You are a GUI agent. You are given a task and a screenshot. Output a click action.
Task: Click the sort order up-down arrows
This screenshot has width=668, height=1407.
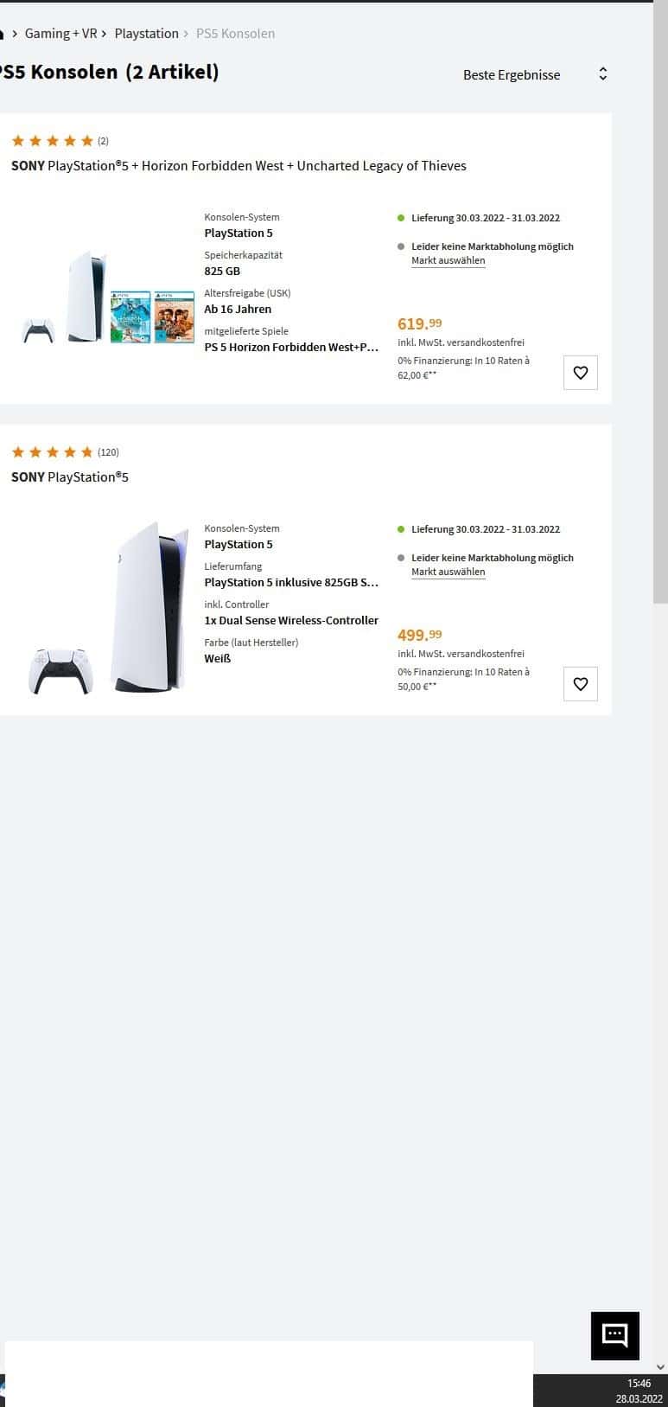click(602, 74)
